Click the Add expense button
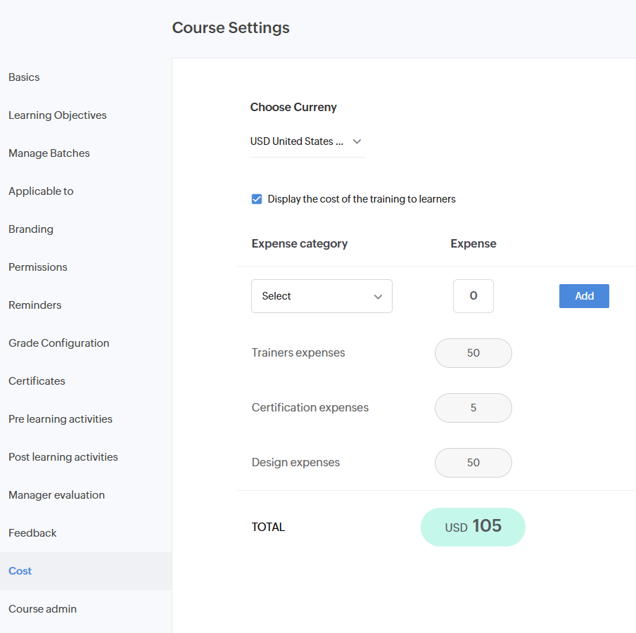 click(x=584, y=296)
